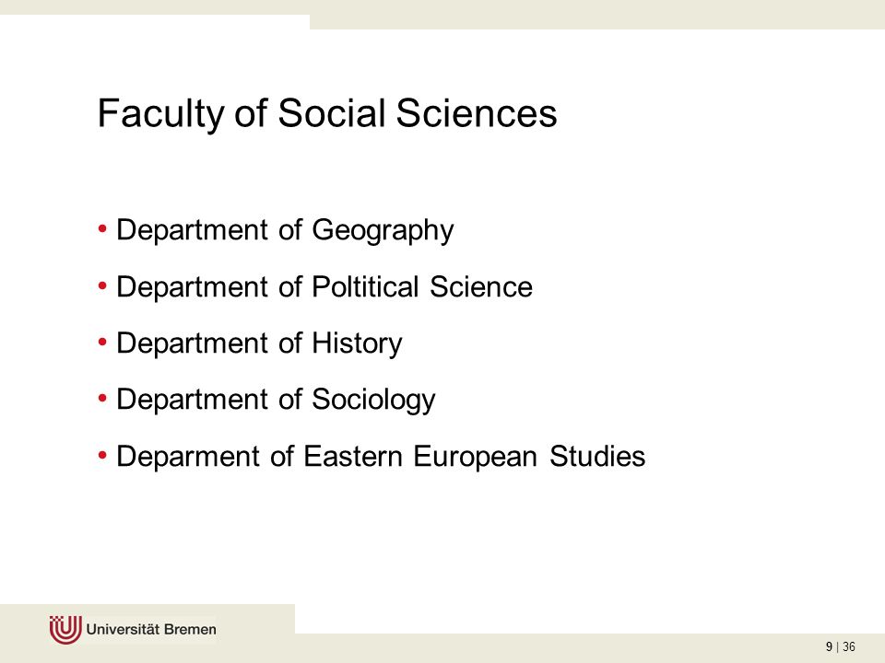The height and width of the screenshot is (663, 885).
Task: Click the beige header bar at top
Action: [597, 14]
